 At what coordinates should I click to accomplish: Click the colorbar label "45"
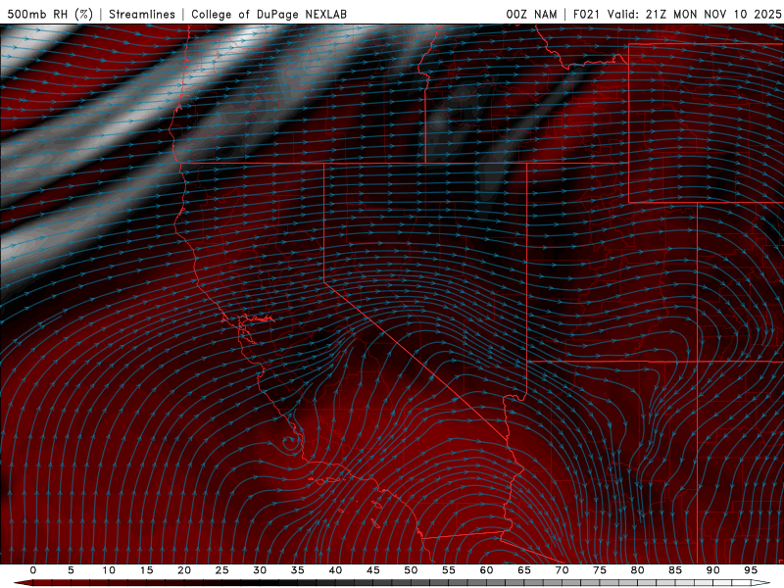pyautogui.click(x=373, y=570)
